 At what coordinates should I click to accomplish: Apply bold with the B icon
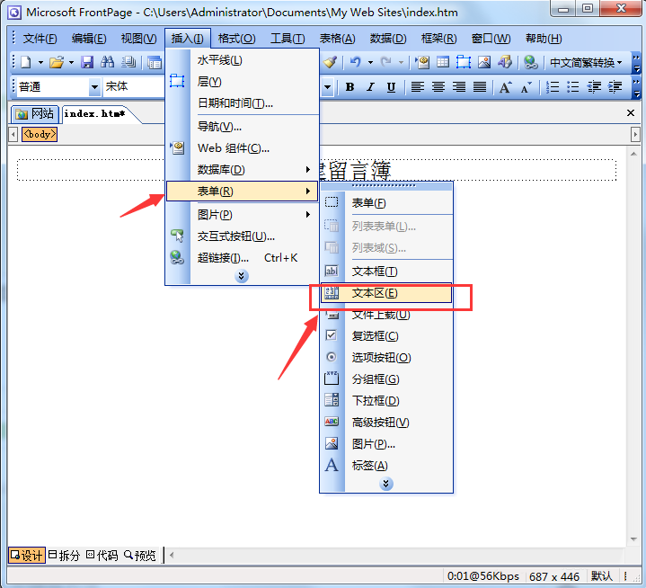click(x=350, y=87)
